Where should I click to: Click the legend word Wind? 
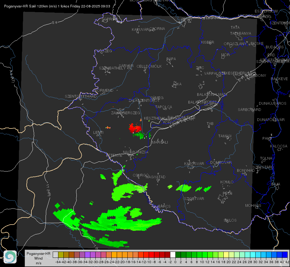point(38,258)
